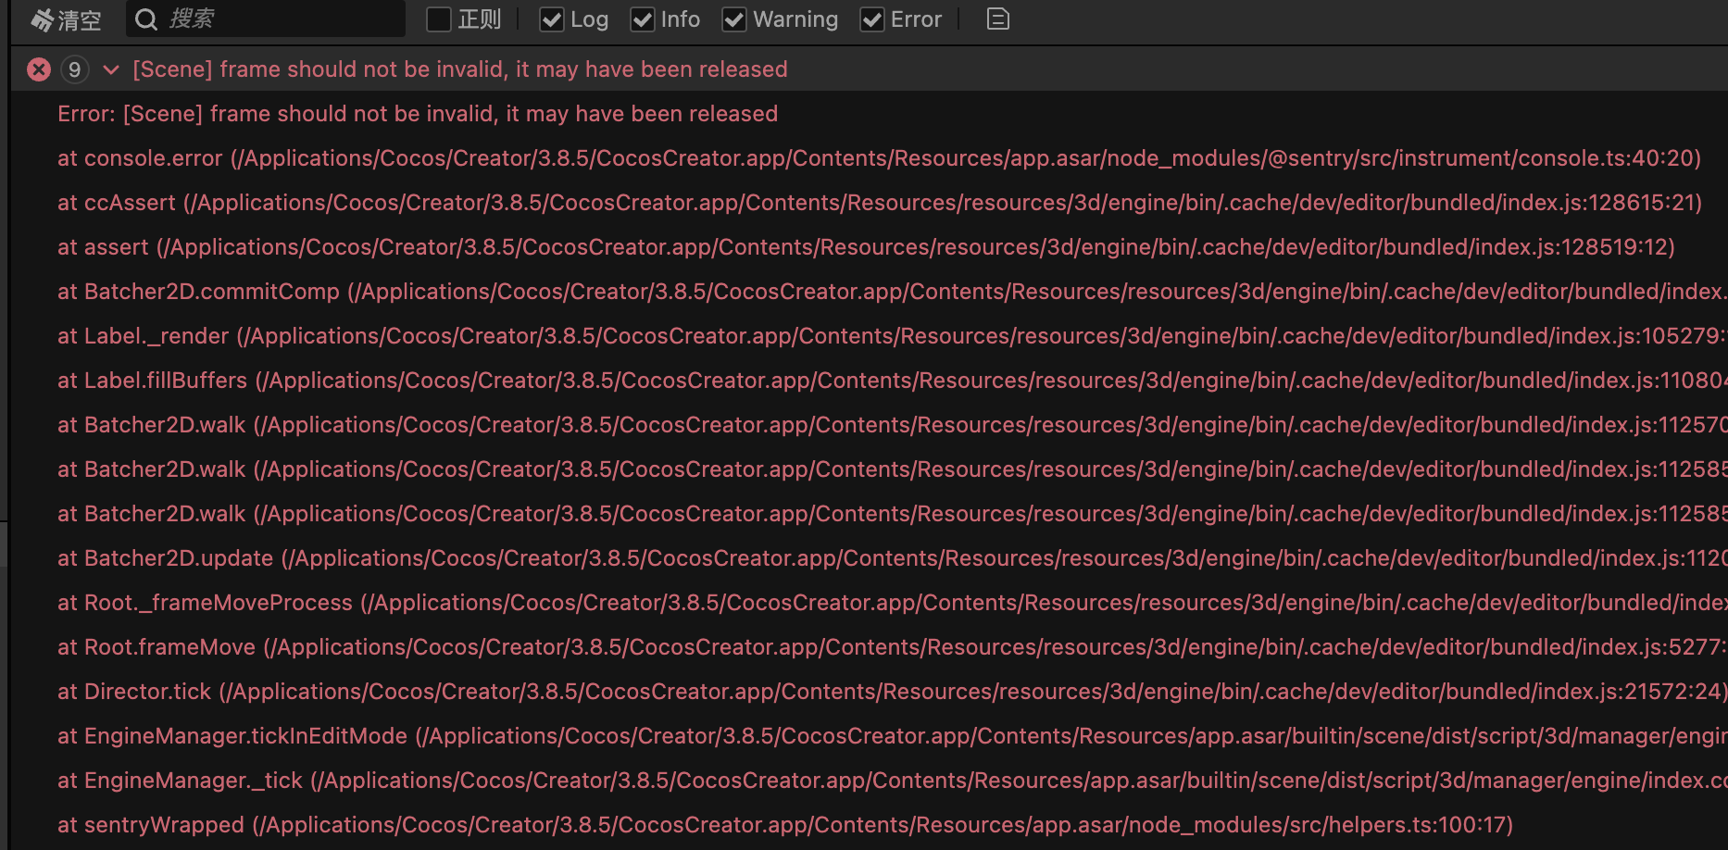The height and width of the screenshot is (850, 1728).
Task: Toggle the Warning filter checkbox
Action: [734, 19]
